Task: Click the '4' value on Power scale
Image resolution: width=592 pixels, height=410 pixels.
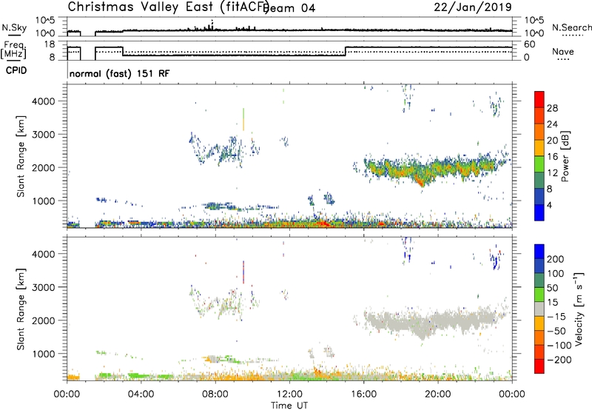Action: click(x=549, y=206)
